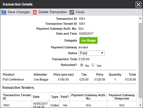143x108 pixels.
Task: Click the Quantity column header
Action: tap(115, 74)
